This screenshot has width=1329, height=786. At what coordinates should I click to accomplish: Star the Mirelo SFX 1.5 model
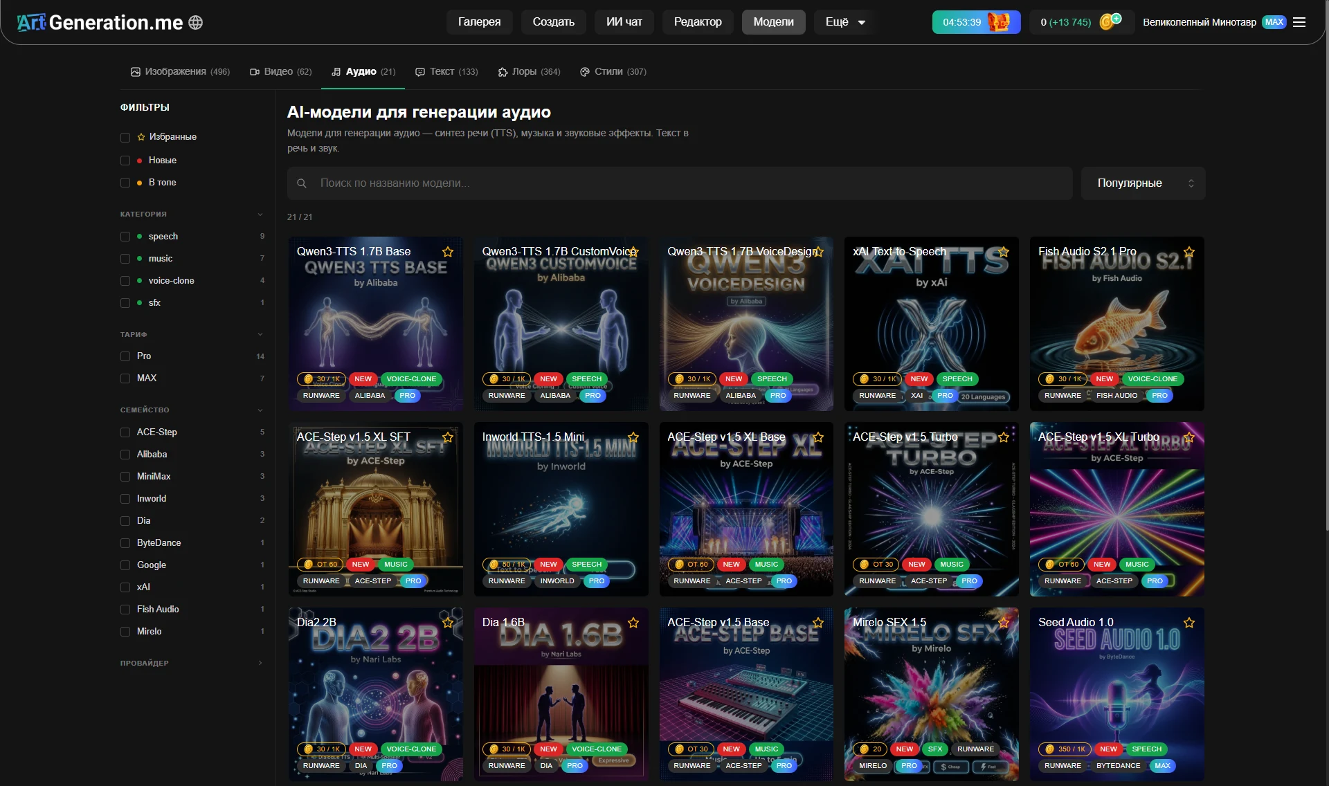click(1004, 623)
